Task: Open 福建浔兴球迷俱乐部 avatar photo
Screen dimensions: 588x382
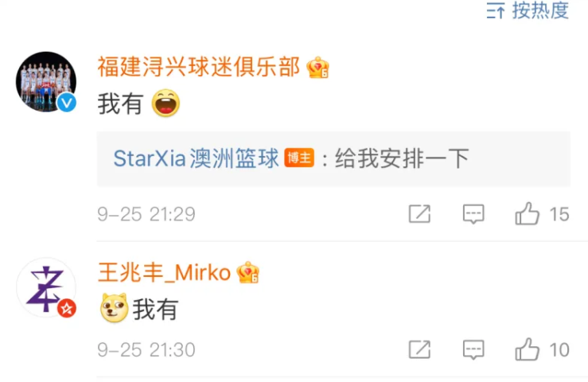Action: tap(46, 82)
